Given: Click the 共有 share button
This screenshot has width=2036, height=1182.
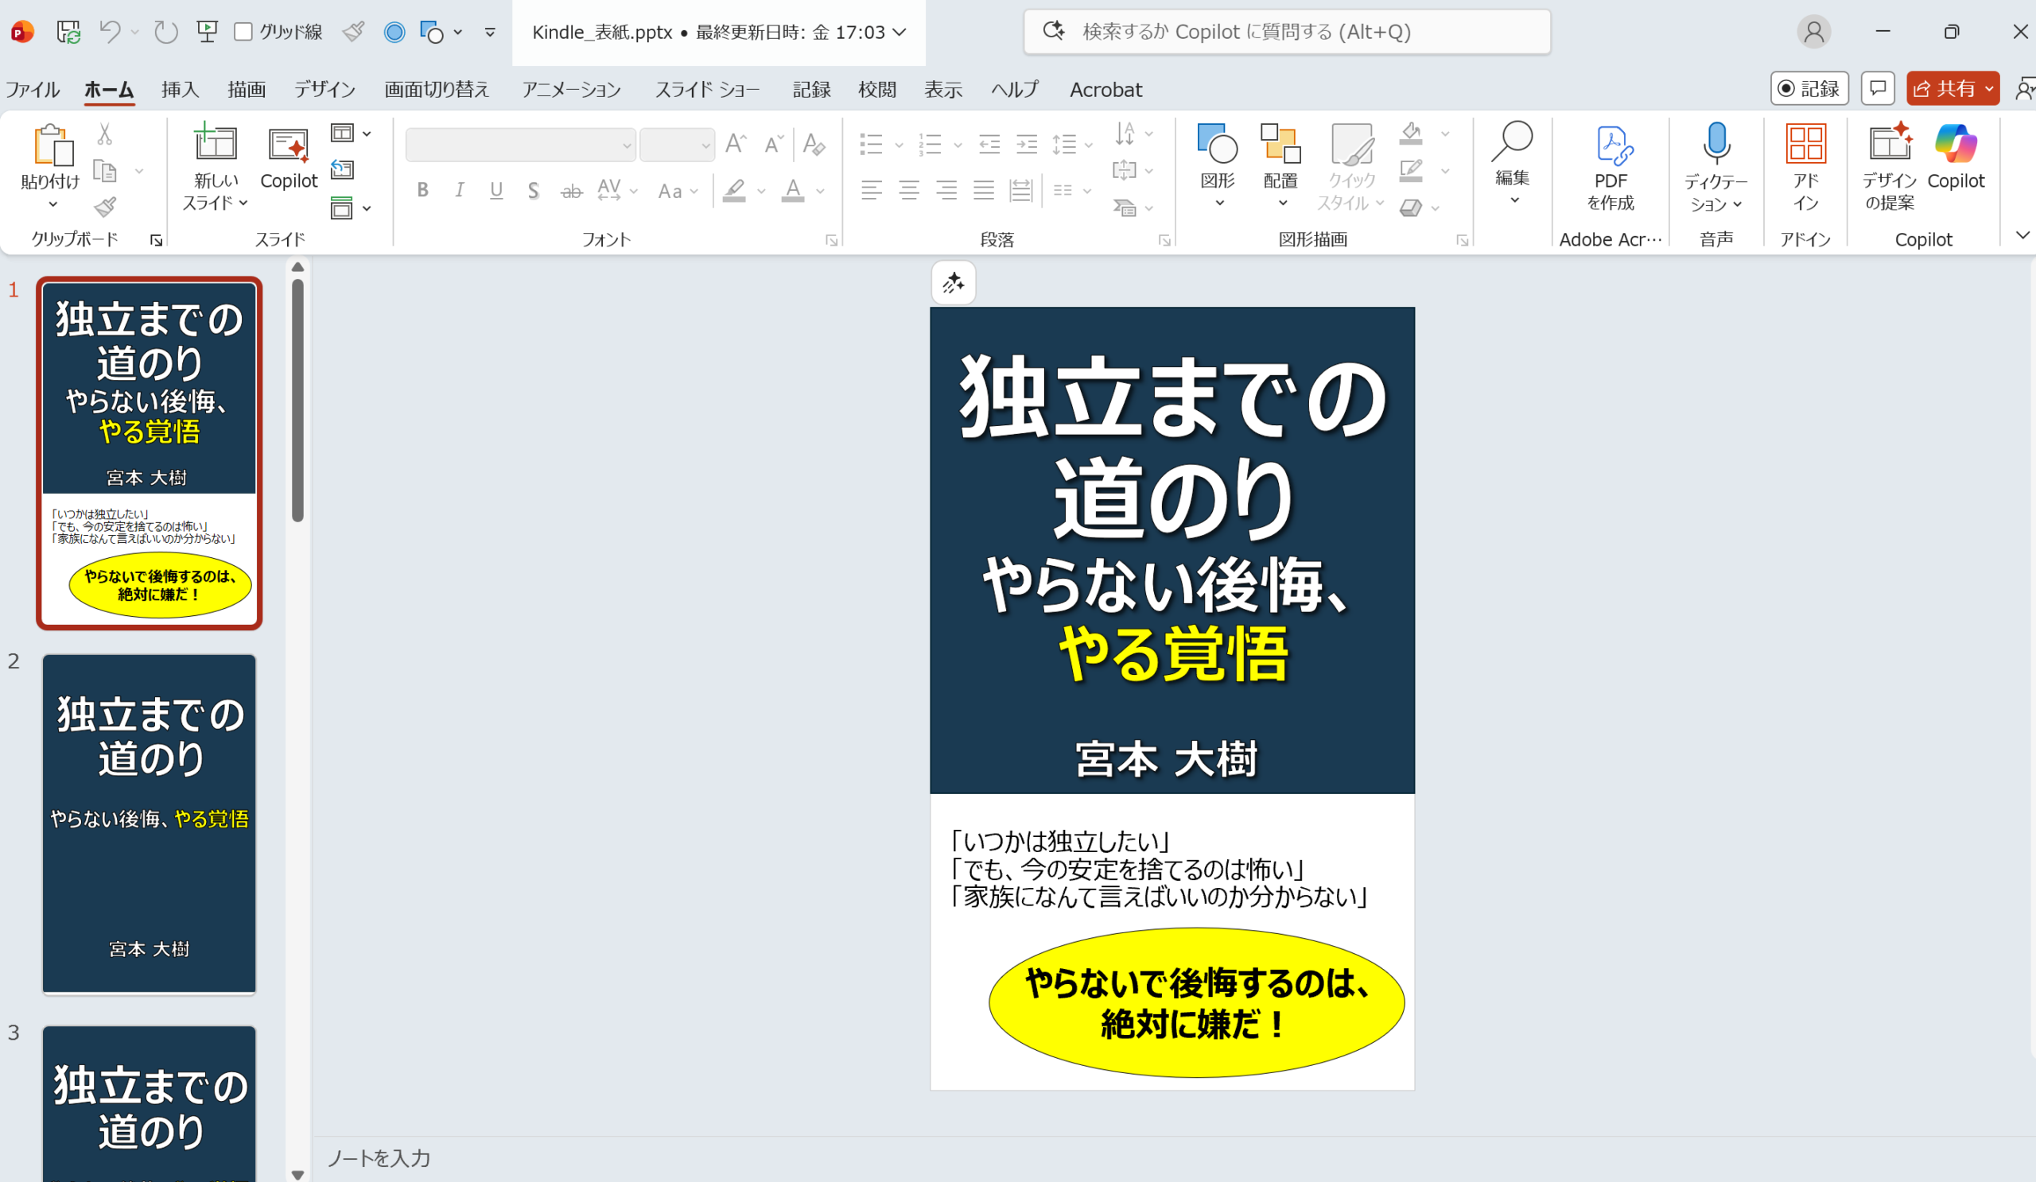Looking at the screenshot, I should click(x=1944, y=89).
